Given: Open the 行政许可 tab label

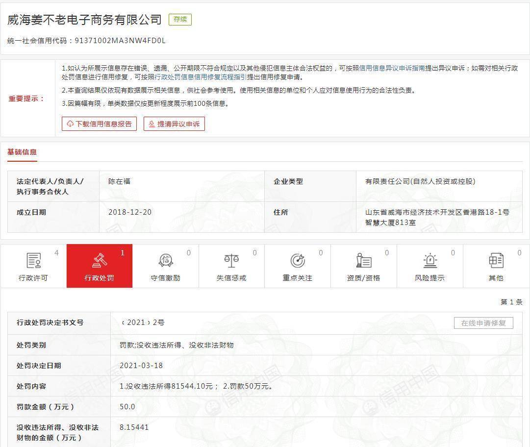Looking at the screenshot, I should coord(33,278).
